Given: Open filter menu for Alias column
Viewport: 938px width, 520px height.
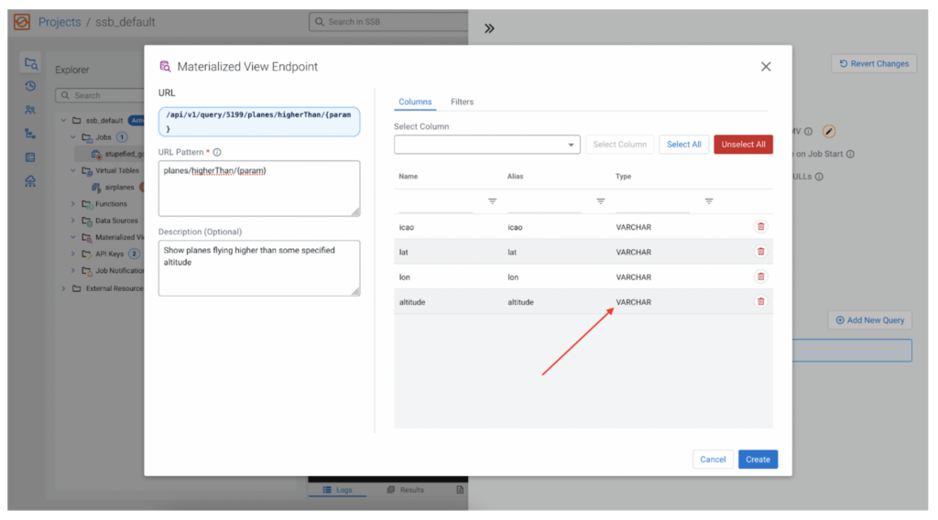Looking at the screenshot, I should 601,201.
